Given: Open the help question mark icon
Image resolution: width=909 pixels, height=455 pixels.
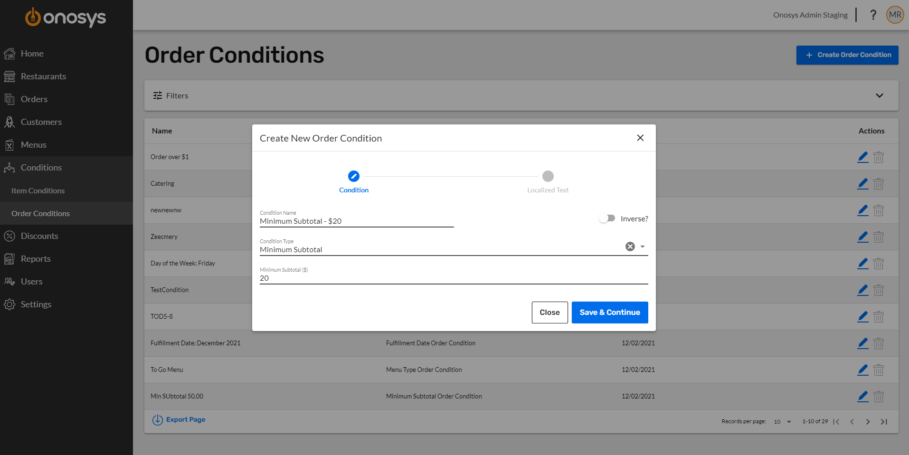Looking at the screenshot, I should click(873, 15).
